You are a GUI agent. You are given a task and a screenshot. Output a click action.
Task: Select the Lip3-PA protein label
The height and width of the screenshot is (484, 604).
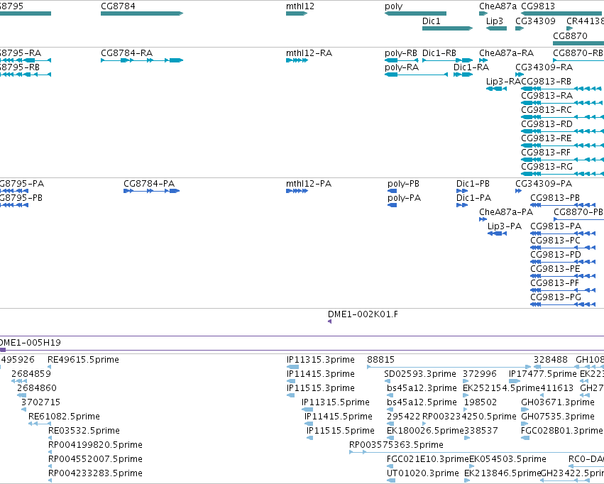click(504, 226)
